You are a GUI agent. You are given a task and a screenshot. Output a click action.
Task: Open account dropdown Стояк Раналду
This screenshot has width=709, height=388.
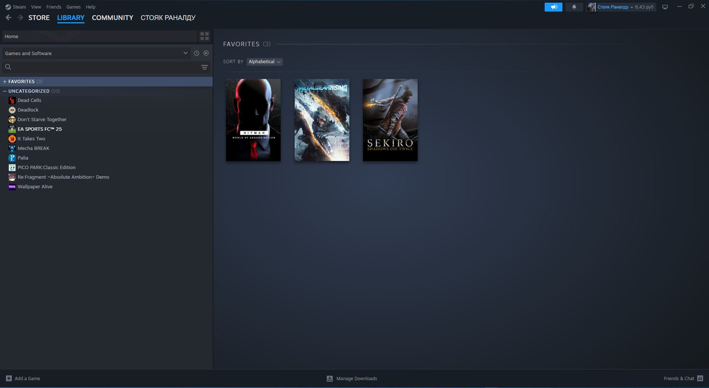(x=615, y=7)
